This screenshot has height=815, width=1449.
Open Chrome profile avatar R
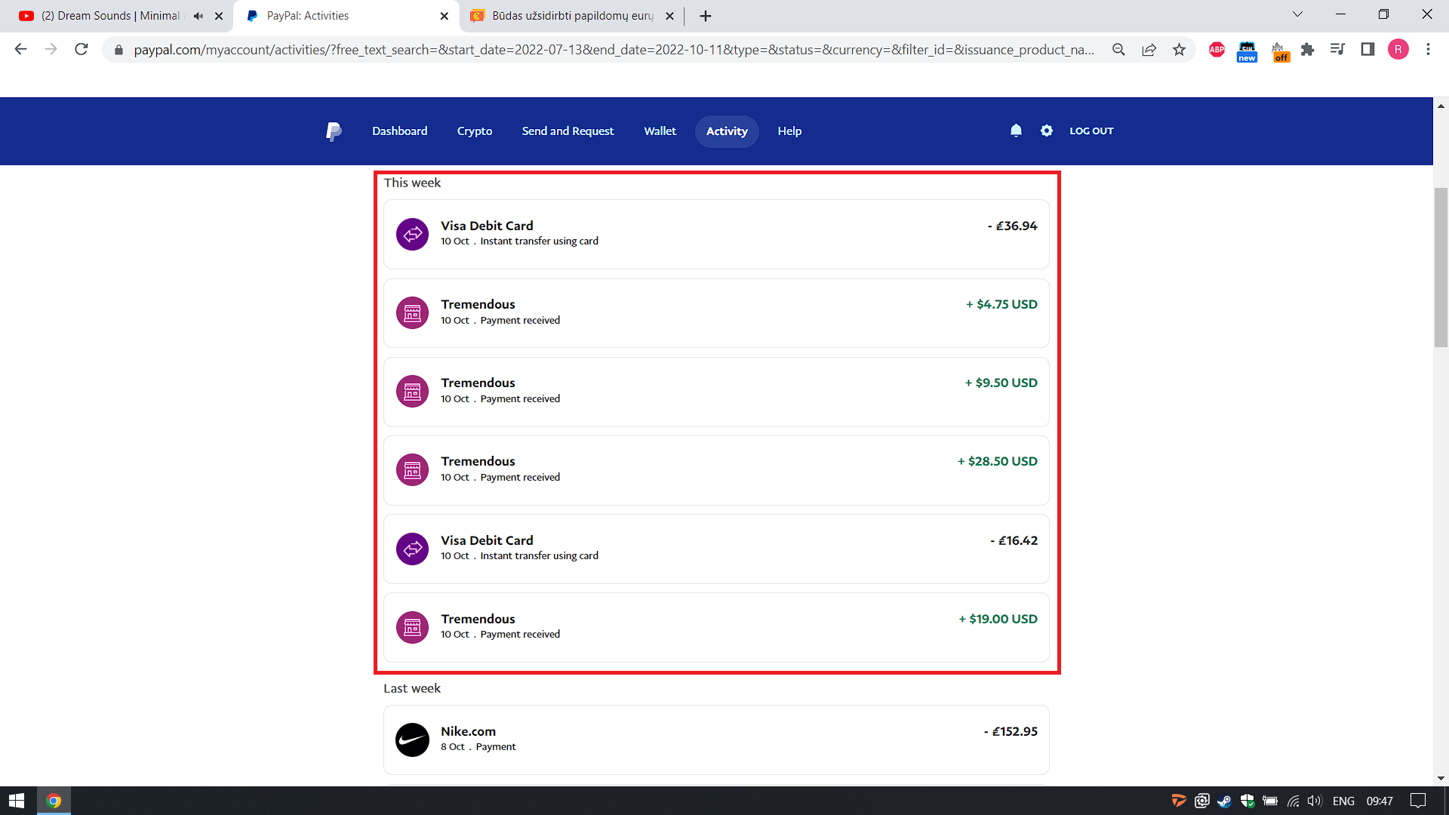pos(1398,50)
